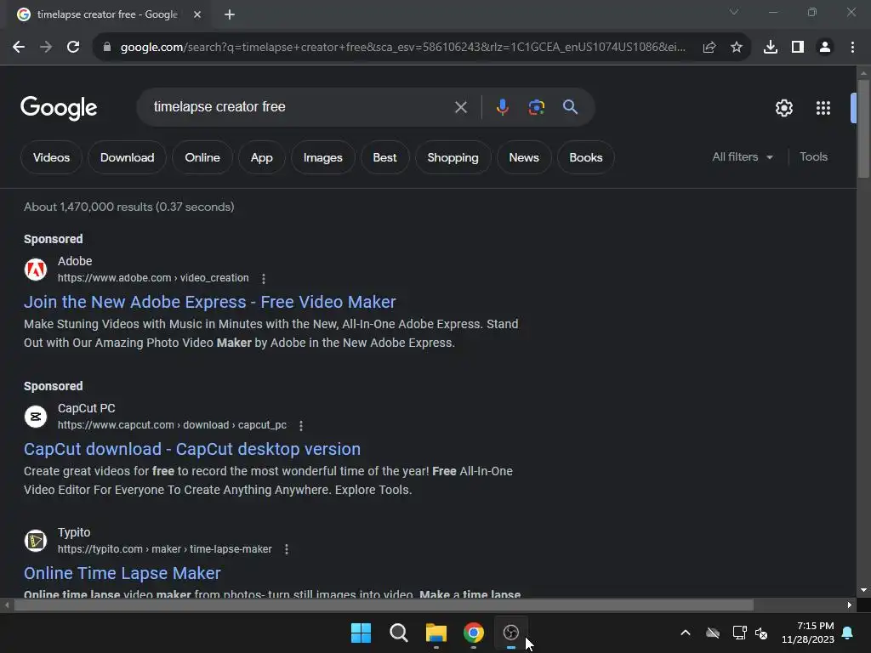Expand the All filters dropdown
Viewport: 871px width, 653px height.
pyautogui.click(x=743, y=157)
